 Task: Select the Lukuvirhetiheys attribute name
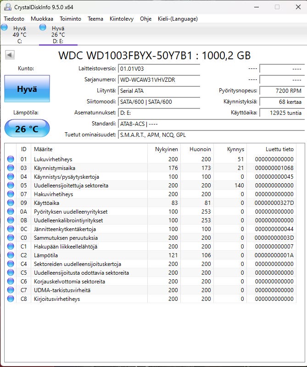53,159
